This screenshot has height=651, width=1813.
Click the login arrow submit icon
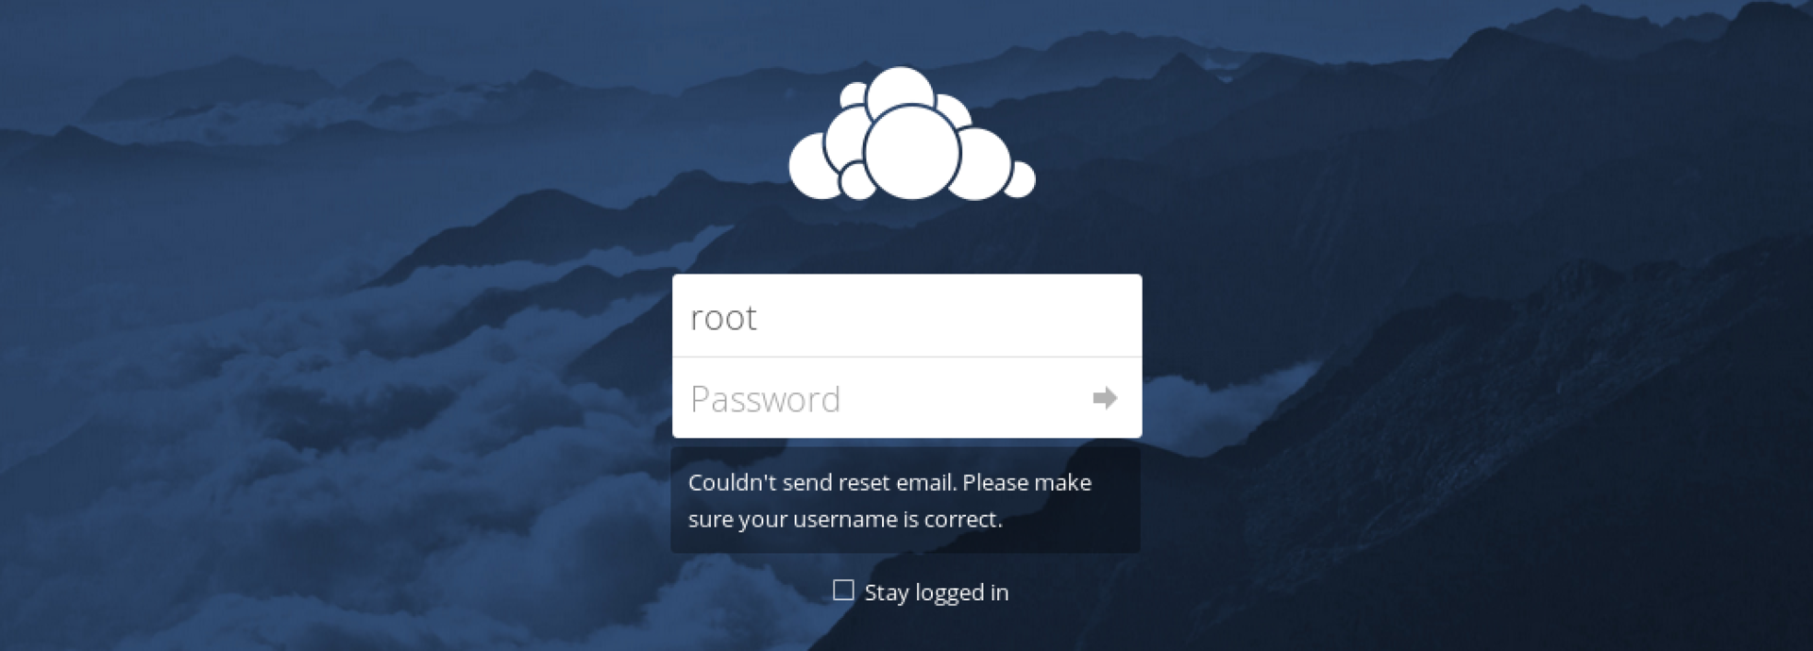1105,398
